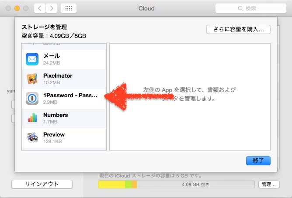Image resolution: width=292 pixels, height=198 pixels.
Task: Select Preview label in list
Action: 54,134
